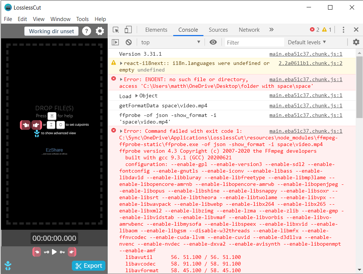Open the Help menu
Viewport: 363px width, 274px height.
click(100, 19)
